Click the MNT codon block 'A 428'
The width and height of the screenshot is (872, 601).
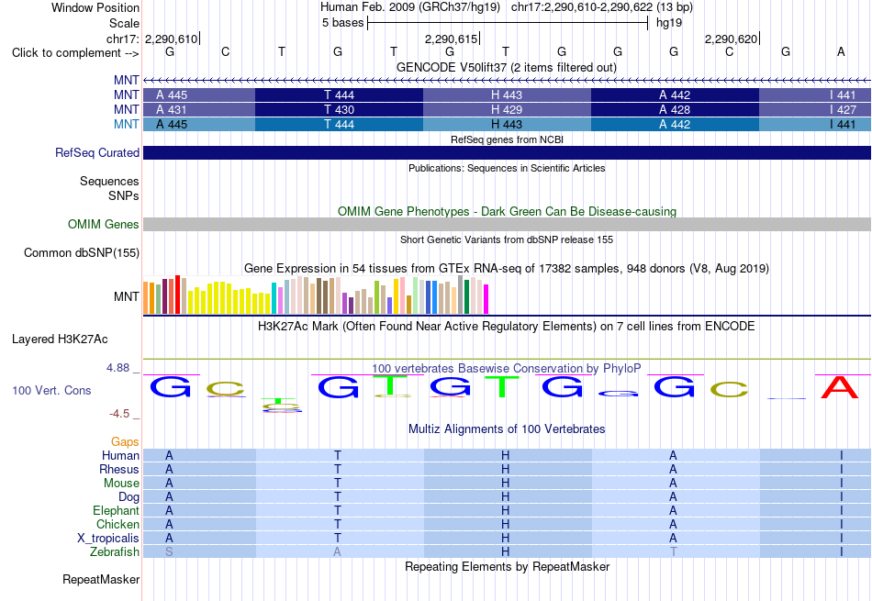(x=675, y=109)
